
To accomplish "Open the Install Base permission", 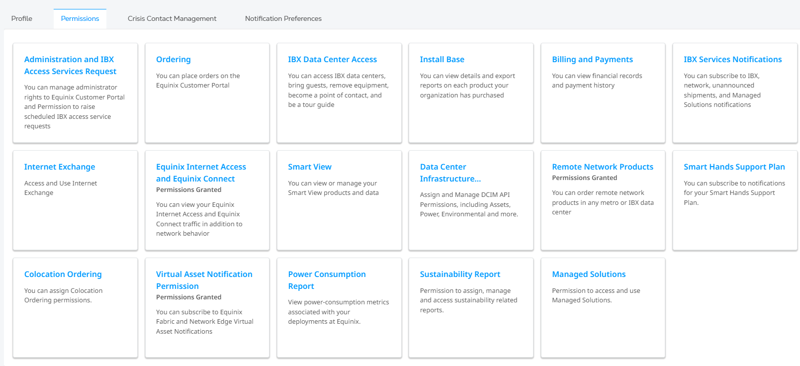I will coord(442,59).
